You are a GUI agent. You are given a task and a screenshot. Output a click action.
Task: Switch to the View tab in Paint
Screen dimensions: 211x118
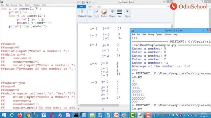click(99, 7)
